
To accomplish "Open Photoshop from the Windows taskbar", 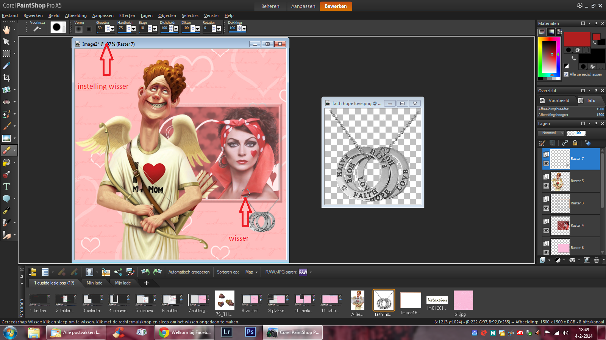I will point(250,332).
